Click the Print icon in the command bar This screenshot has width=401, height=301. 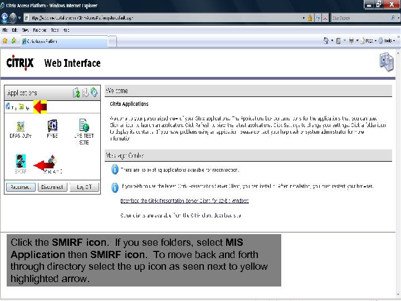coord(351,41)
